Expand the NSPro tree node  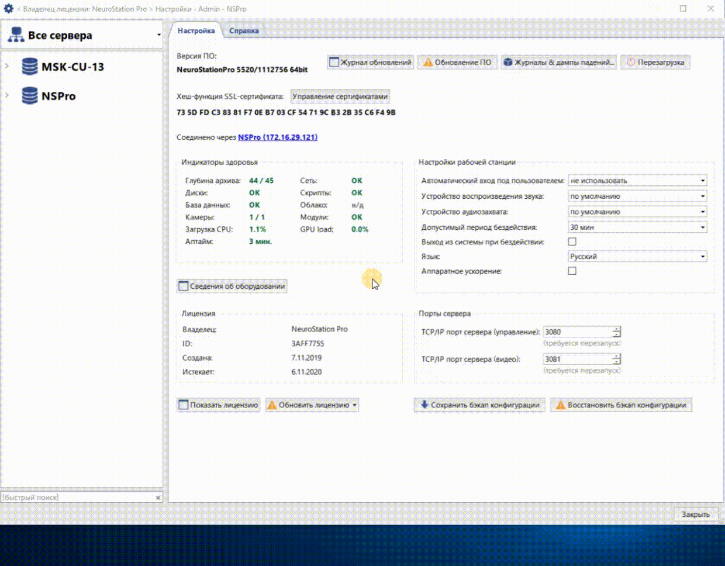7,95
